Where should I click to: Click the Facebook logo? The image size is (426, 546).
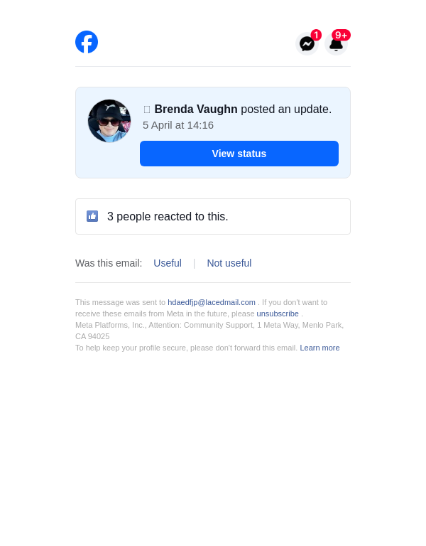pyautogui.click(x=87, y=42)
